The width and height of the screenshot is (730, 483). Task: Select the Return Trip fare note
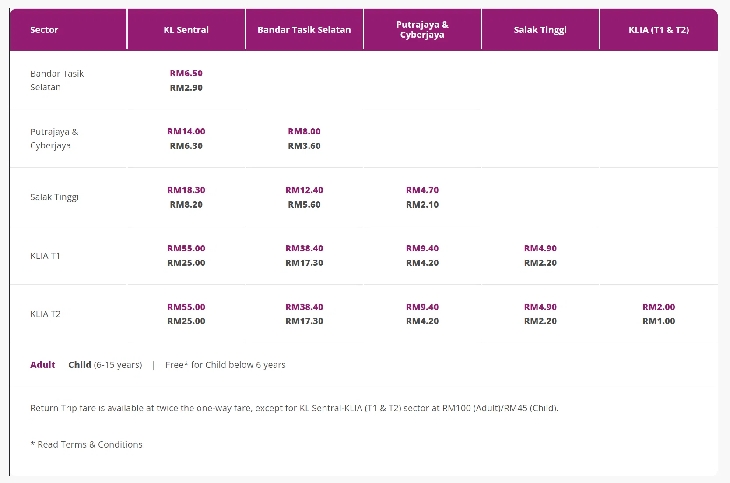[x=294, y=408]
